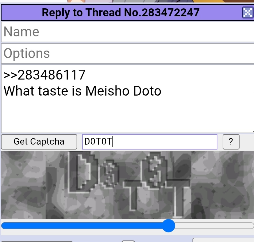Click into the Options field

(x=128, y=53)
